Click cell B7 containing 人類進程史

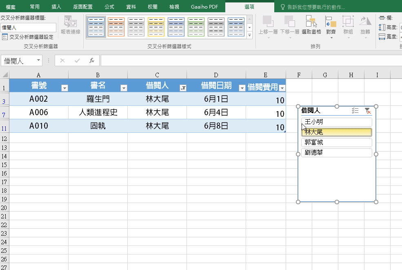coord(98,112)
